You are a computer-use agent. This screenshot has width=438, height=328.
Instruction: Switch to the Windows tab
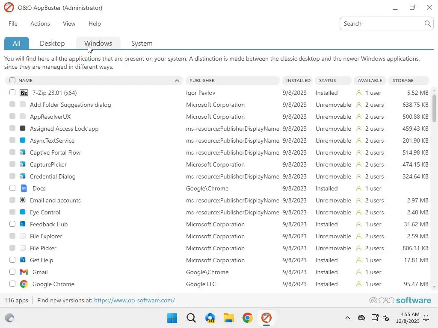98,43
